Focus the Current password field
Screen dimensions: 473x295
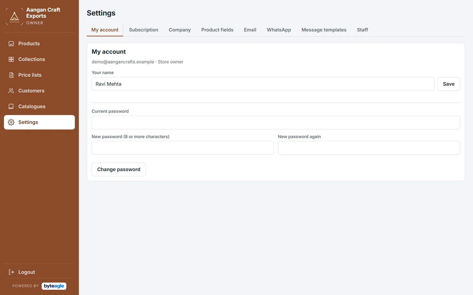(x=276, y=123)
